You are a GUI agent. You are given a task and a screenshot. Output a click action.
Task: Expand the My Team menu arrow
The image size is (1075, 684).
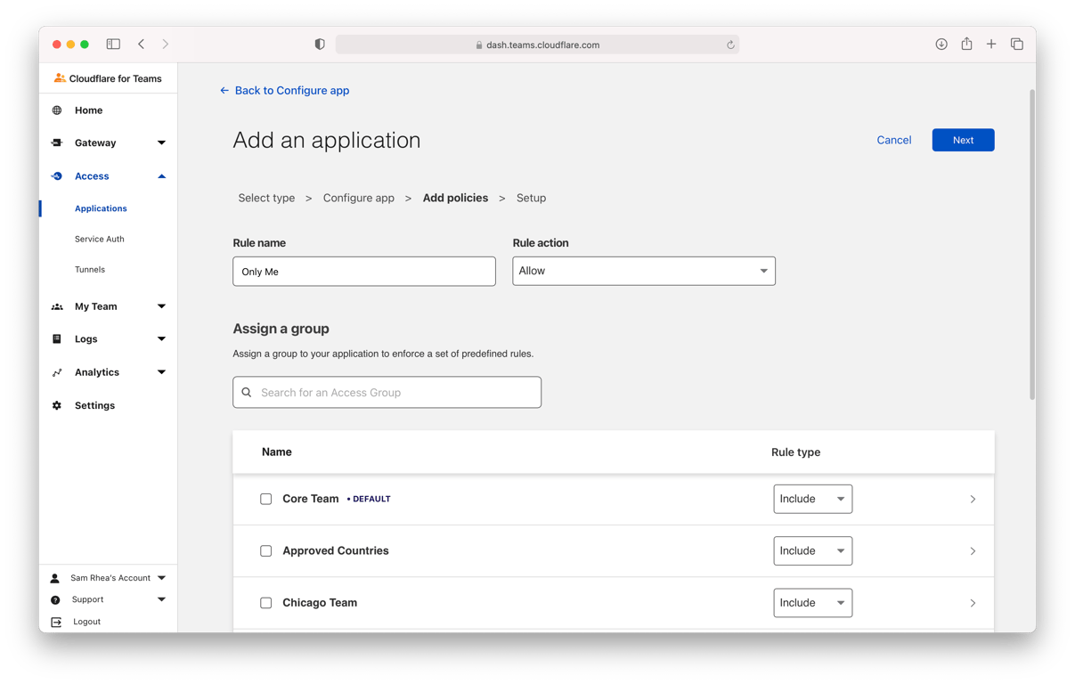(x=161, y=306)
